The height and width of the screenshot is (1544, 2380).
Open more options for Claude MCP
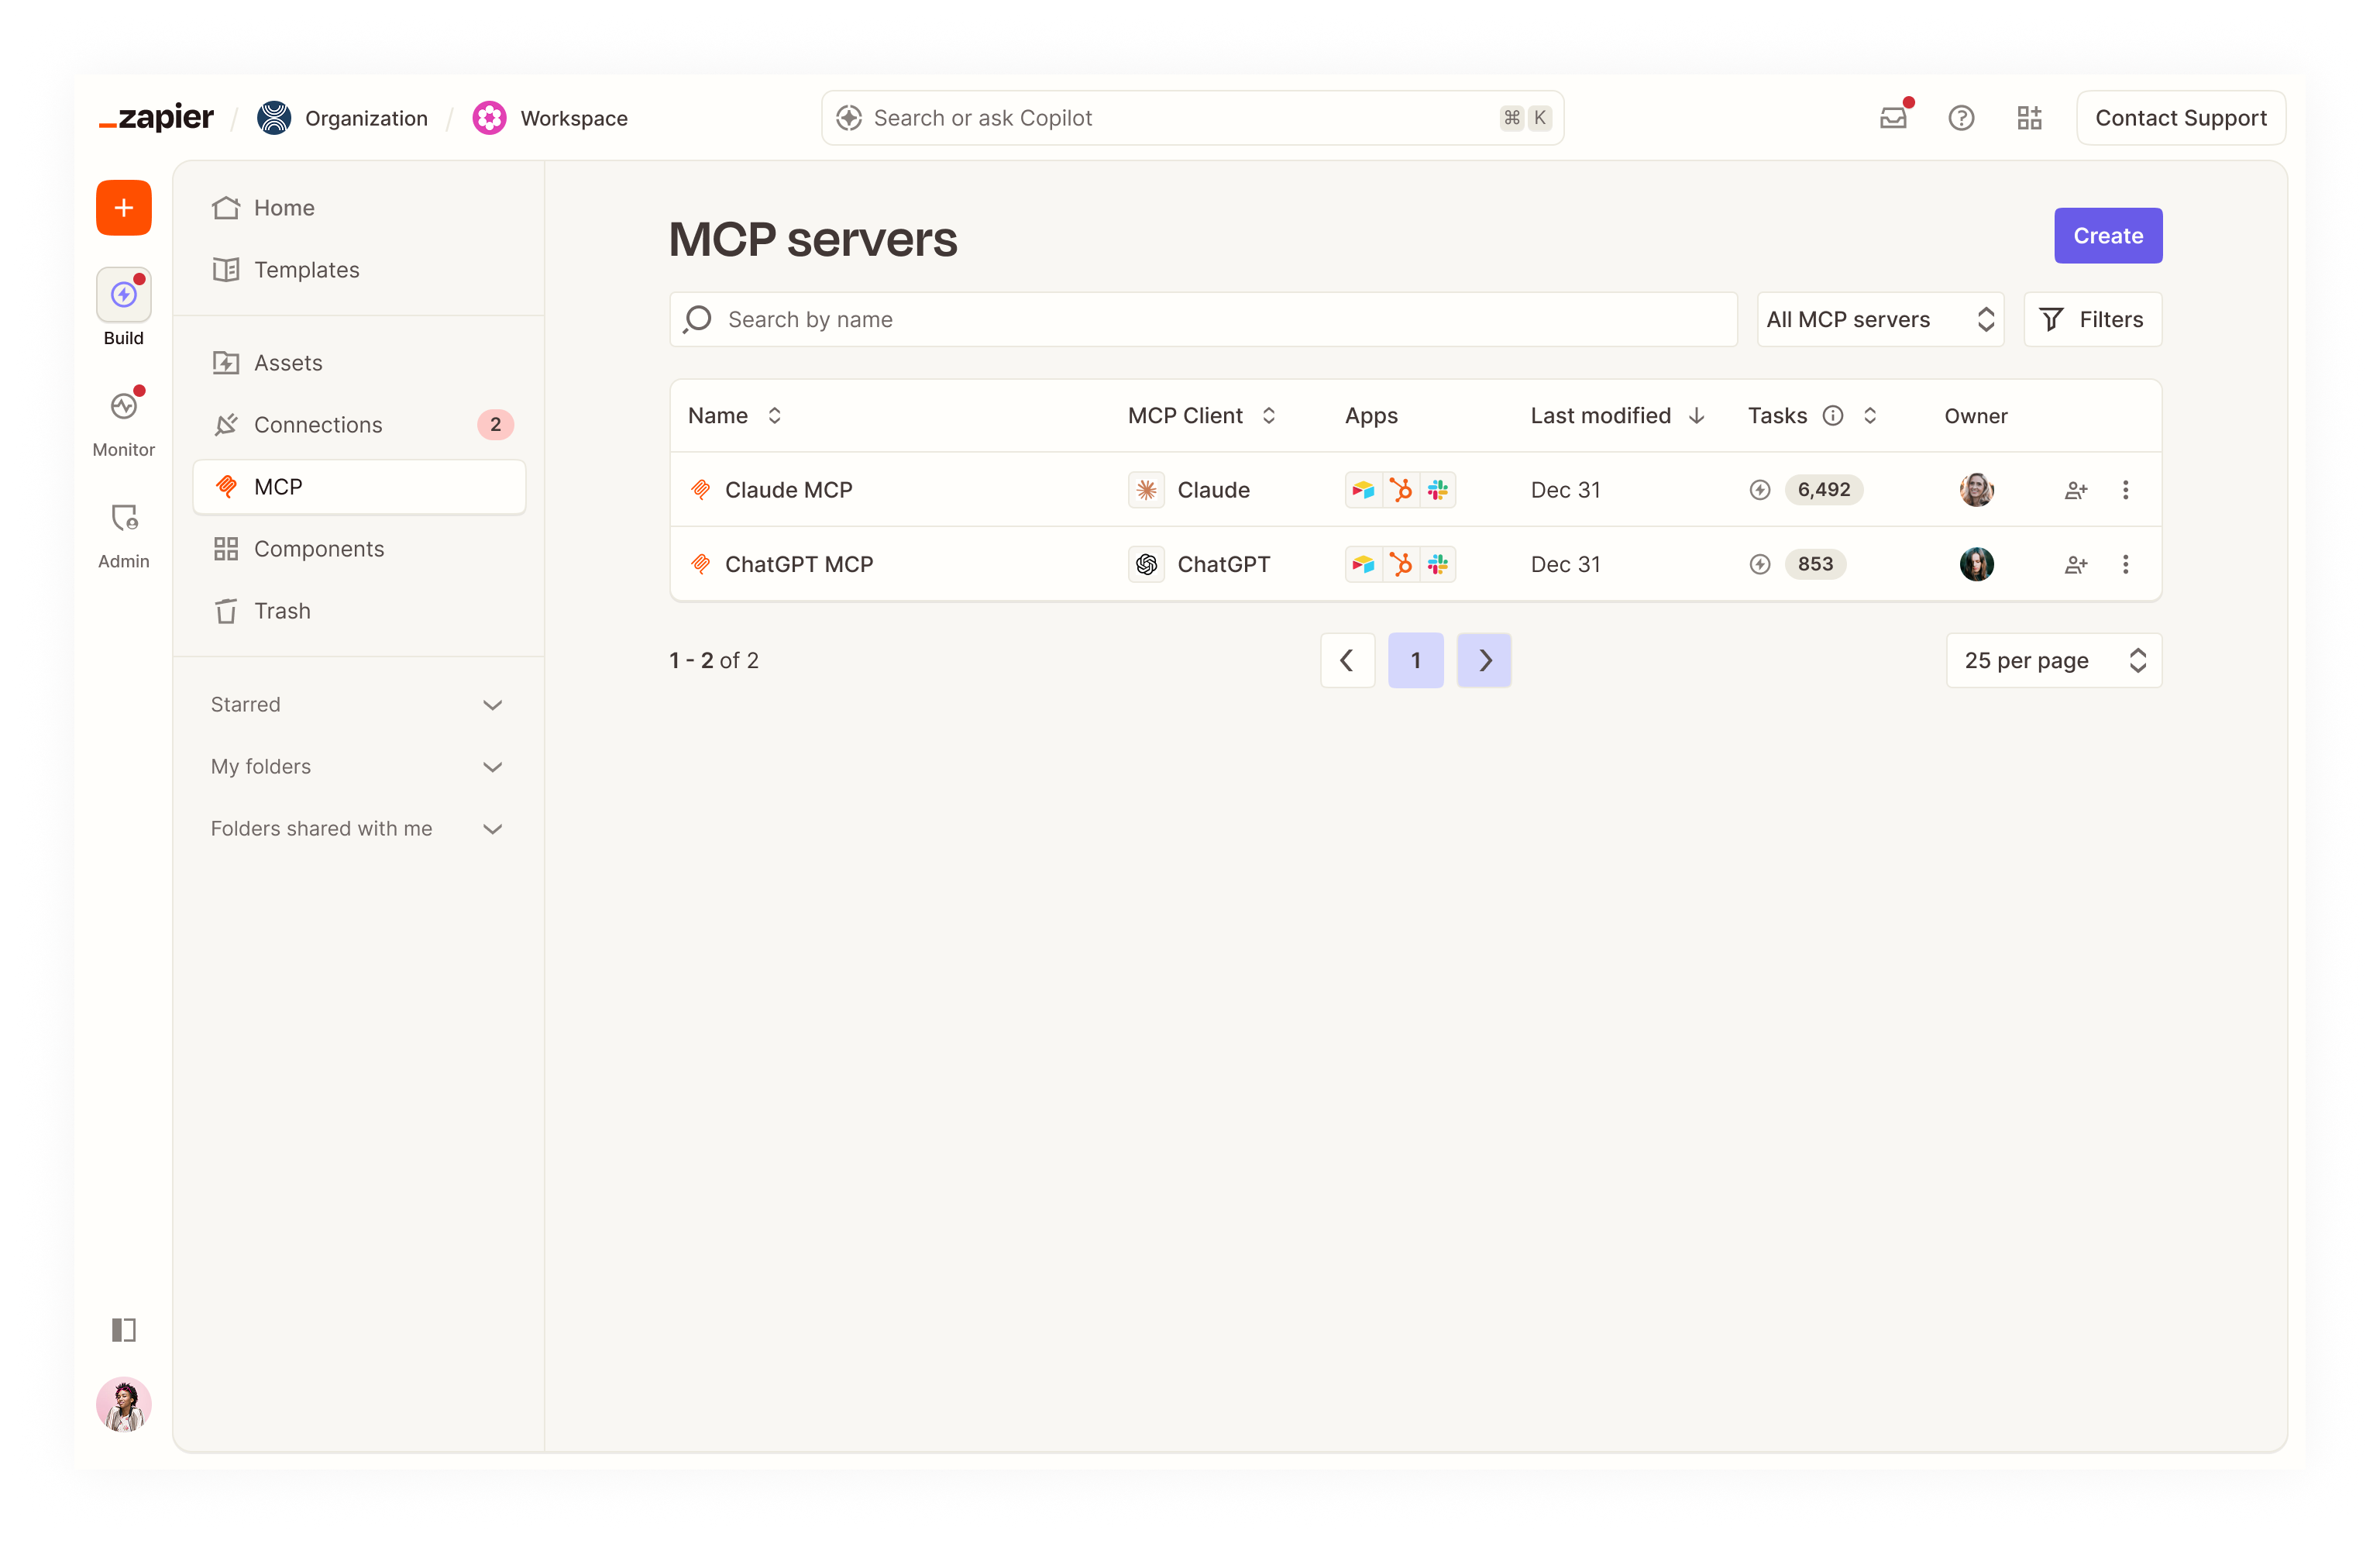click(2126, 491)
